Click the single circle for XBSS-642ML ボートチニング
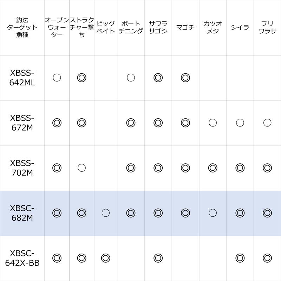Viewport: 281px width, 281px height. click(131, 78)
